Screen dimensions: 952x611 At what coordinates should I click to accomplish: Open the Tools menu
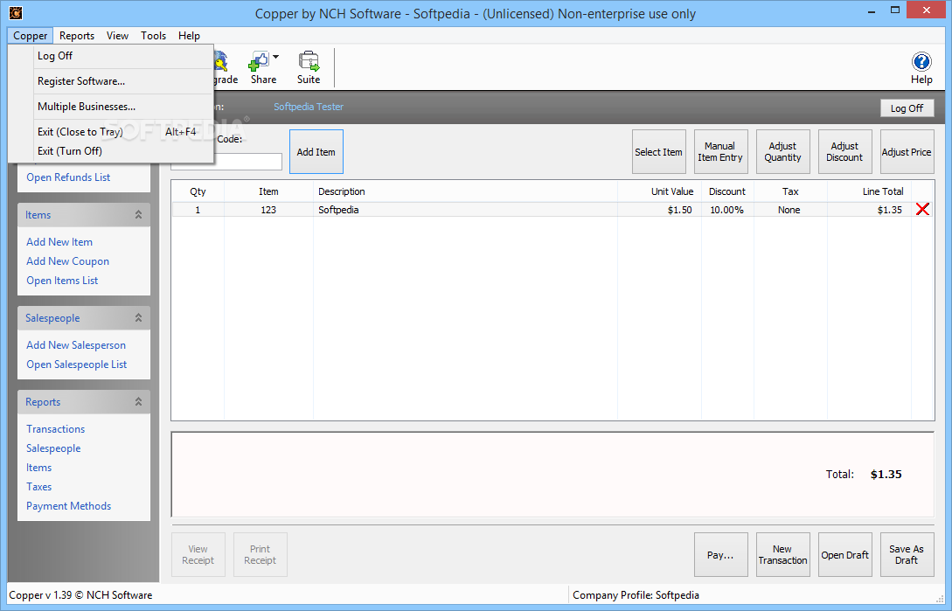point(153,36)
